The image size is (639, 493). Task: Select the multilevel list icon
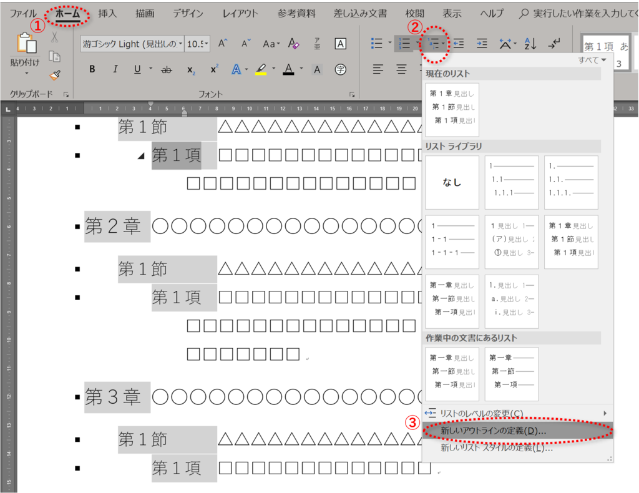coord(432,42)
